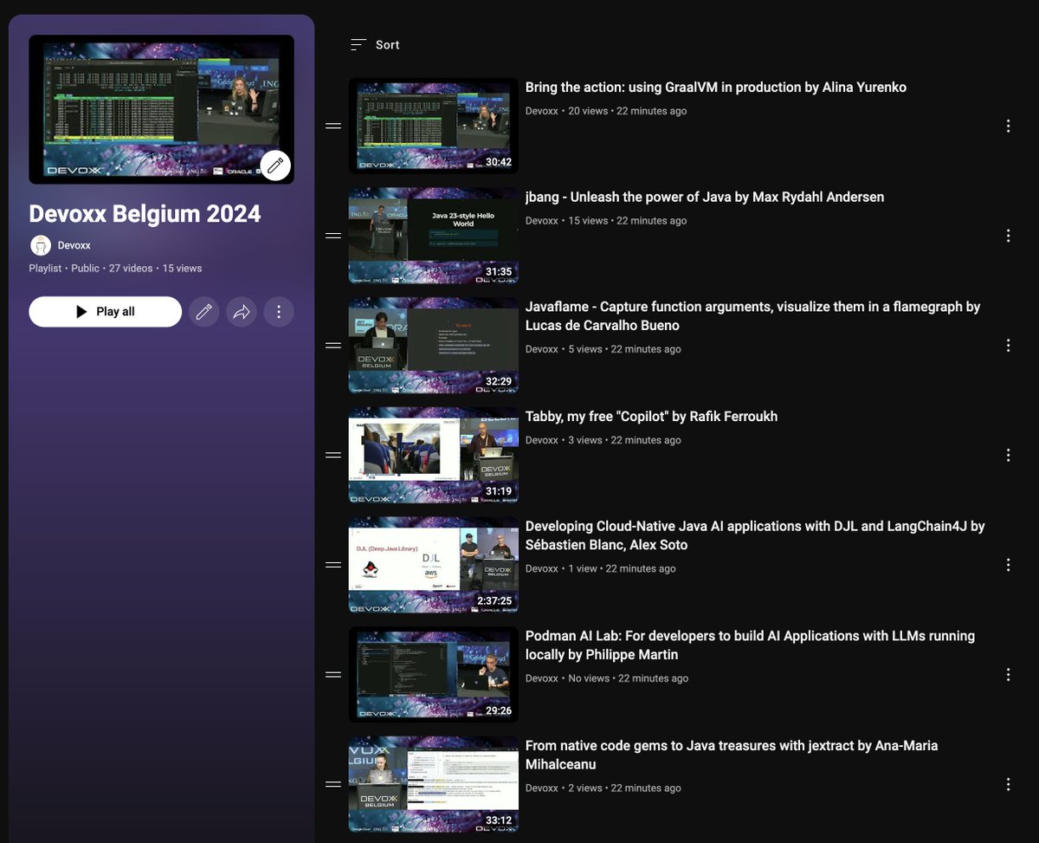The image size is (1039, 843).
Task: Click the drag handle of the jextract video row
Action: (x=332, y=784)
